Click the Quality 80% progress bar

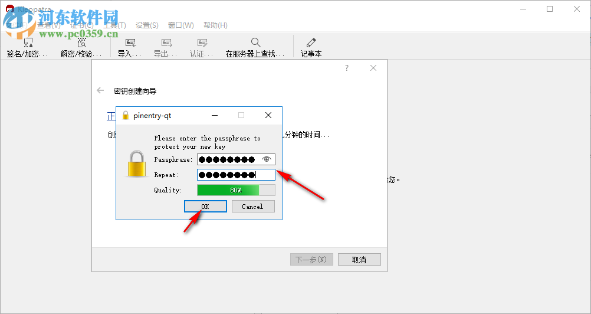coord(236,190)
